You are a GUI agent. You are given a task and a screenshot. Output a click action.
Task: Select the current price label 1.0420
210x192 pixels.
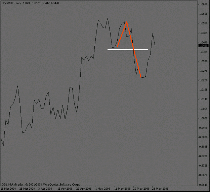[x=203, y=46]
